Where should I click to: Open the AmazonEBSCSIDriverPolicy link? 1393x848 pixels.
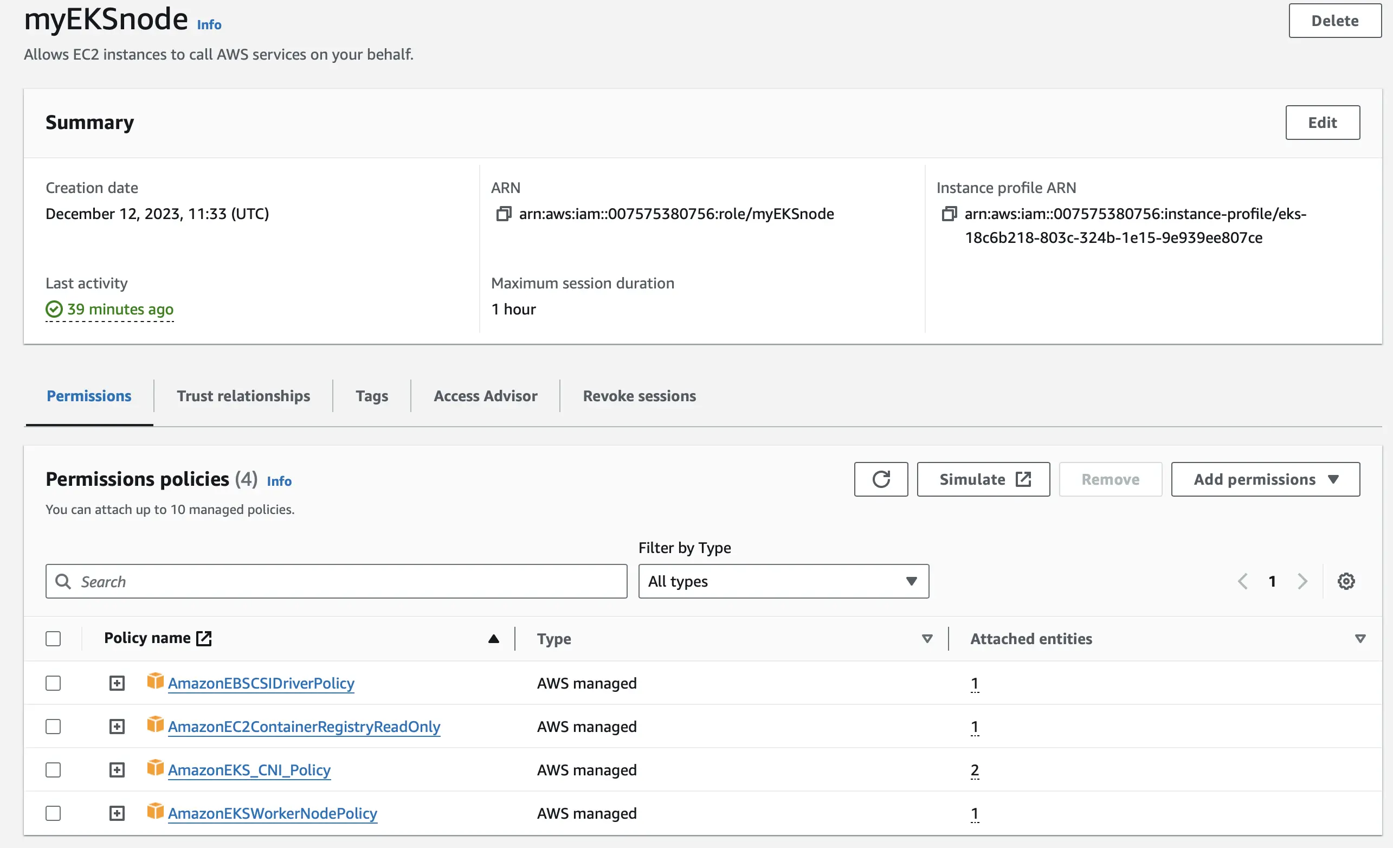261,683
